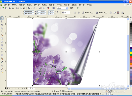132x96 pixels.
Task: Click the 编辑位图(E) button
Action: [88, 13]
